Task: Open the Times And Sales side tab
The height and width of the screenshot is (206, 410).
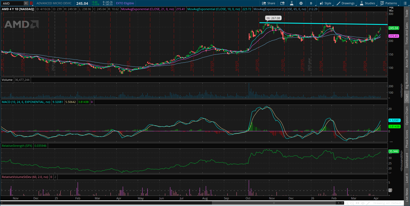Action: pos(407,33)
